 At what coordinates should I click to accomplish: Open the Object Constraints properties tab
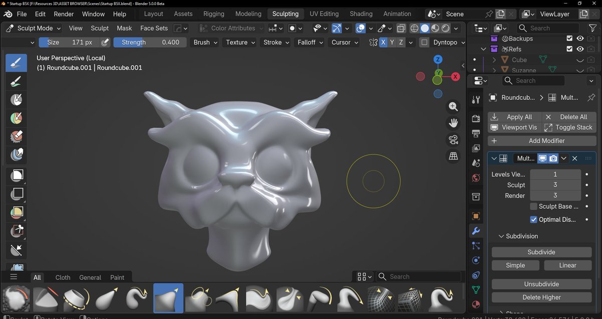click(476, 275)
